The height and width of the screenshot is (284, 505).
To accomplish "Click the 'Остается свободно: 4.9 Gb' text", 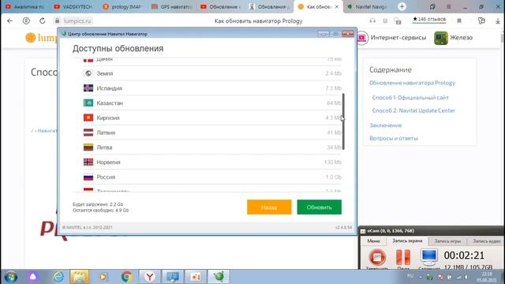I will pos(100,211).
